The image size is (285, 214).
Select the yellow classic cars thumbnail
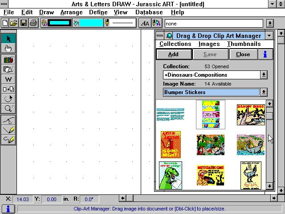(211, 175)
